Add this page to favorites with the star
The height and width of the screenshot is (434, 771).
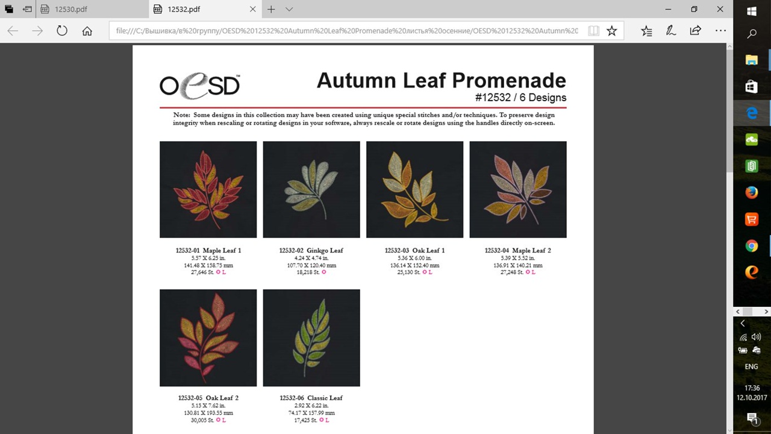pyautogui.click(x=611, y=31)
